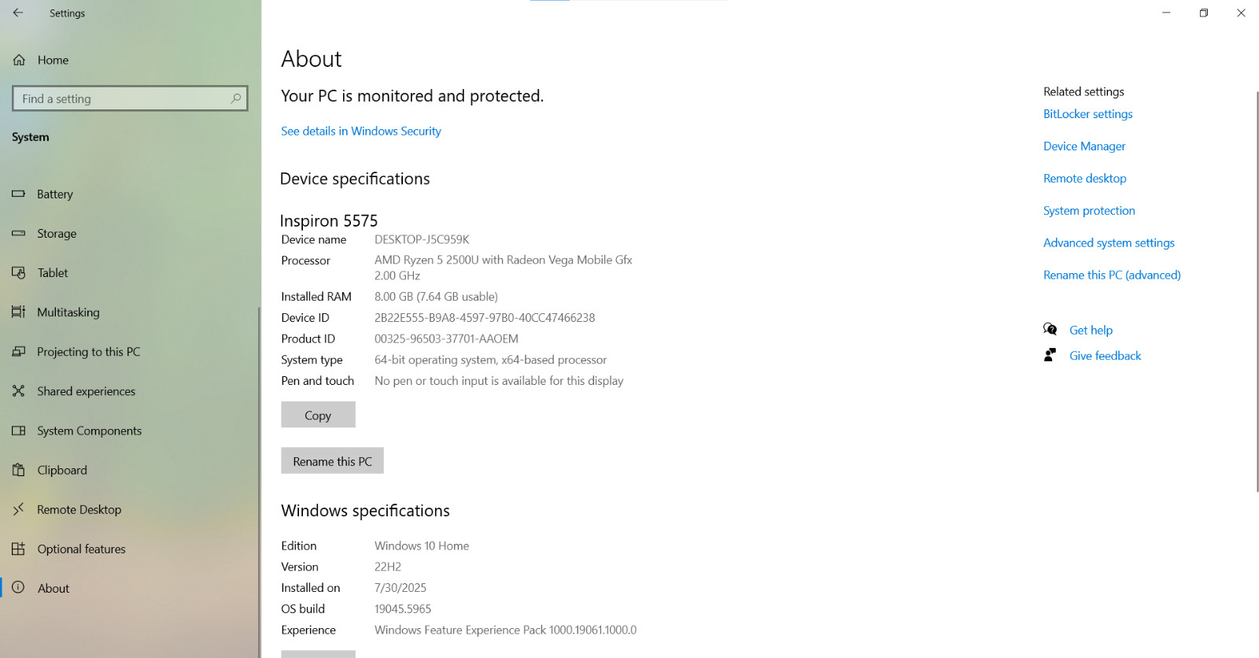Click Rename this PC (advanced) link

click(x=1112, y=275)
